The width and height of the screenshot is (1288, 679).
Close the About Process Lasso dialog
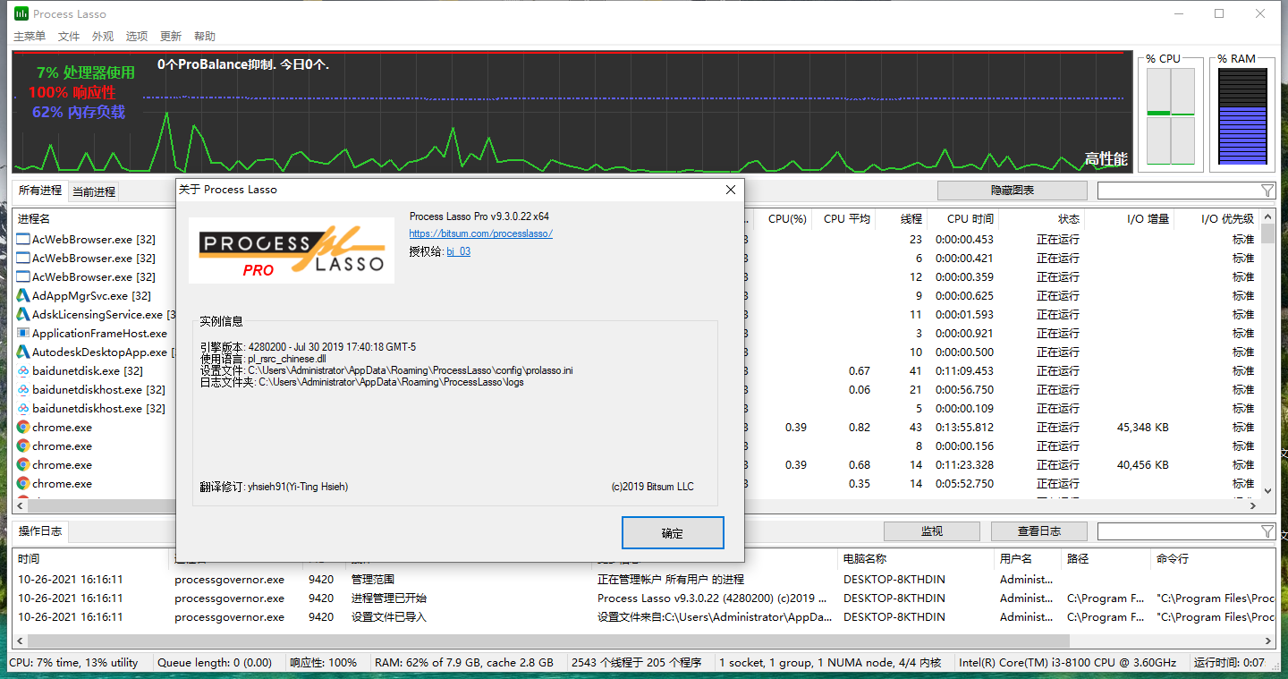click(x=731, y=190)
